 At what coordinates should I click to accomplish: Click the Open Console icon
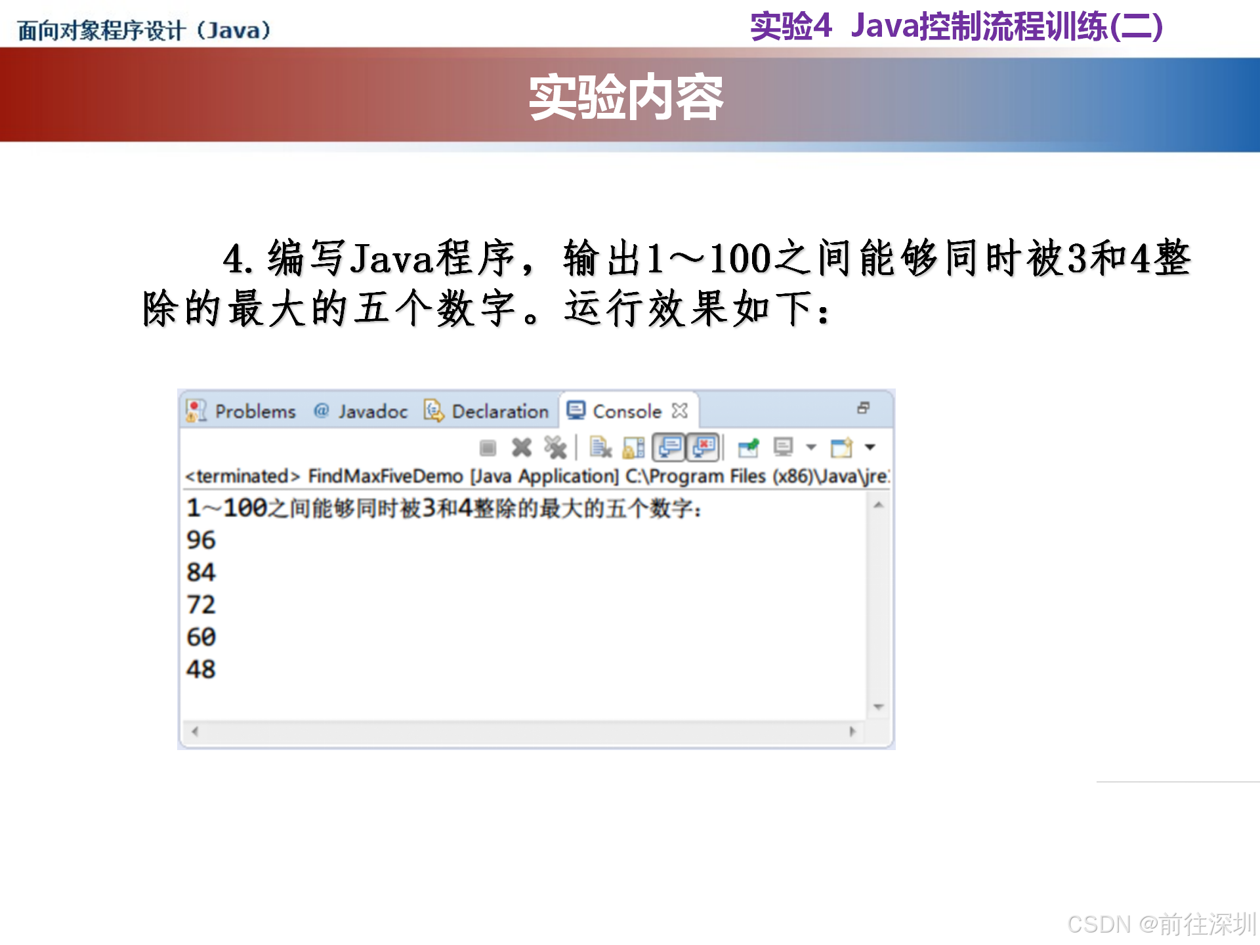coord(841,448)
